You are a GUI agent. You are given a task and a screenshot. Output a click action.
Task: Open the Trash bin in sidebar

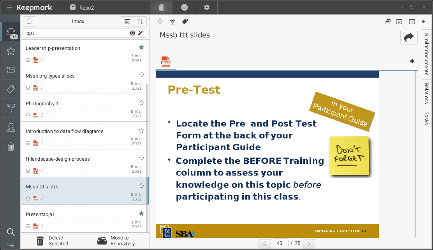coord(11,146)
